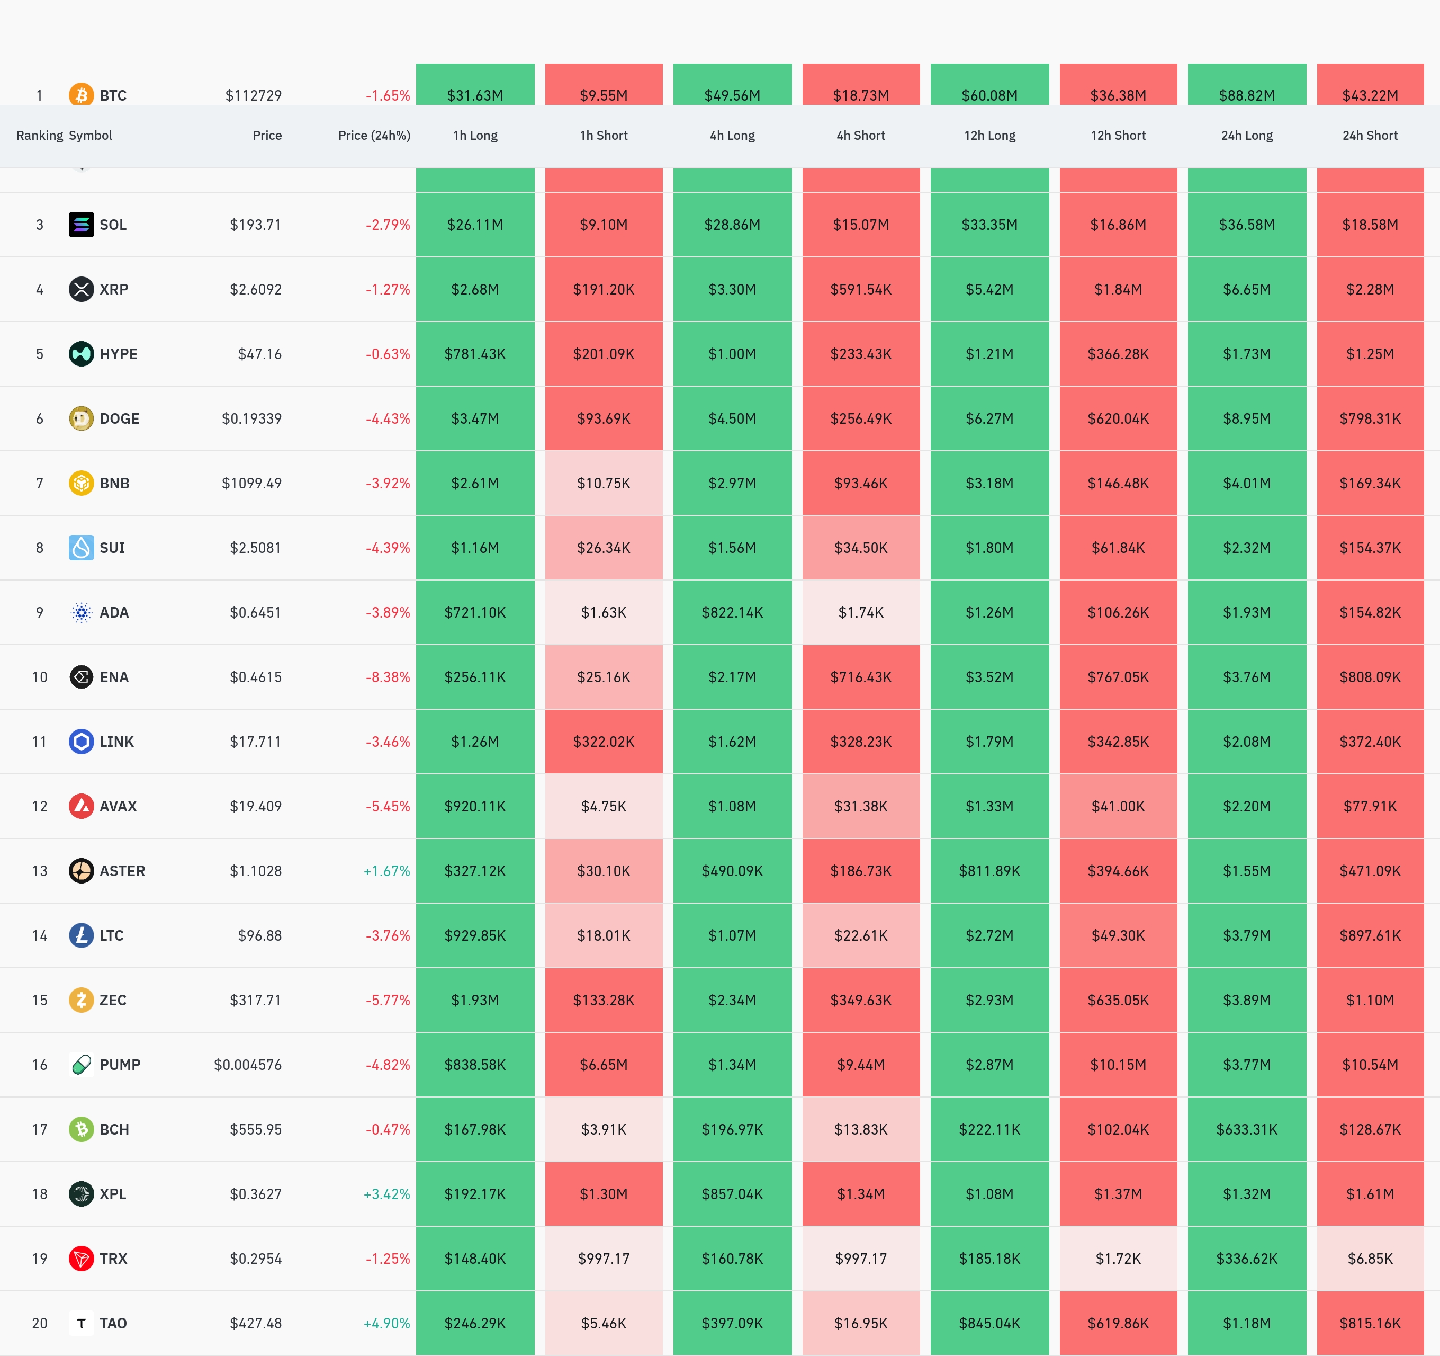Select the TAO row price $427.48
The width and height of the screenshot is (1440, 1356).
pos(256,1323)
